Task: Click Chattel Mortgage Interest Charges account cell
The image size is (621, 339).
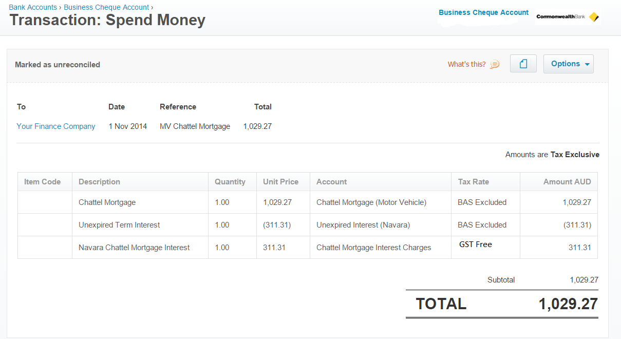Action: pyautogui.click(x=373, y=248)
